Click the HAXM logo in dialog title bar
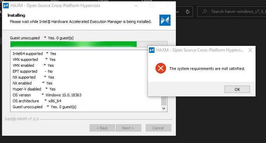The image size is (266, 143). point(152,50)
